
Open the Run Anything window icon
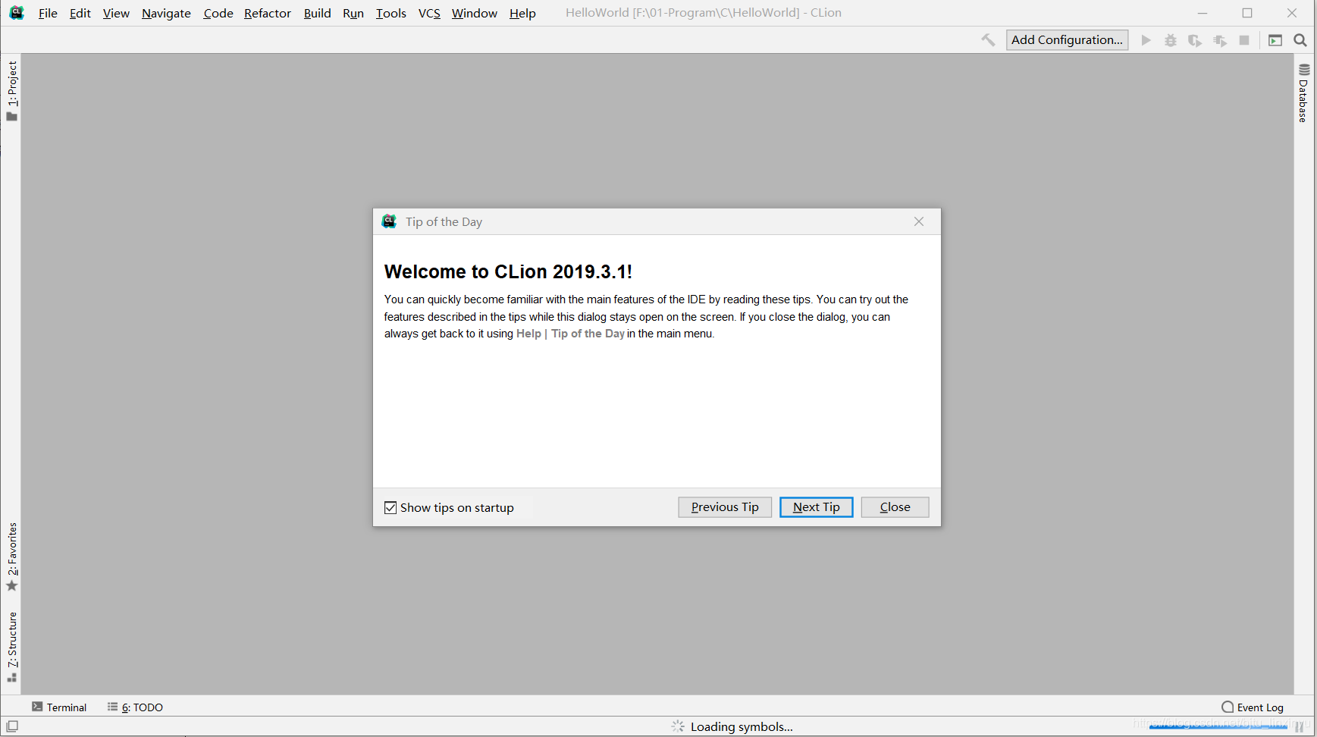click(1275, 40)
